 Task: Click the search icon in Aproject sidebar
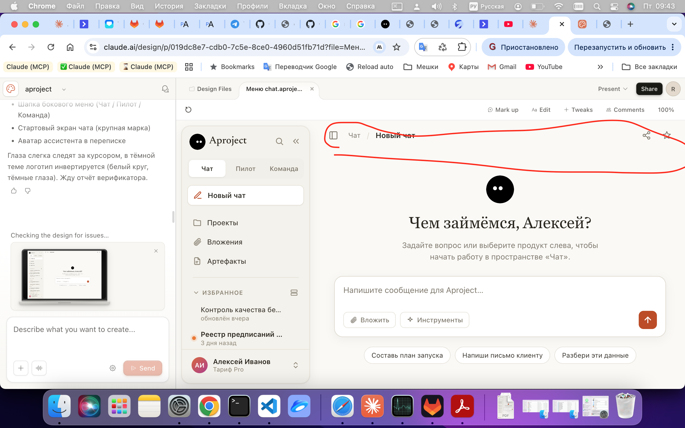click(279, 141)
